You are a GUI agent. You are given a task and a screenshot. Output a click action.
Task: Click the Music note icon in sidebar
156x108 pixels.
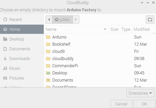click(5, 68)
